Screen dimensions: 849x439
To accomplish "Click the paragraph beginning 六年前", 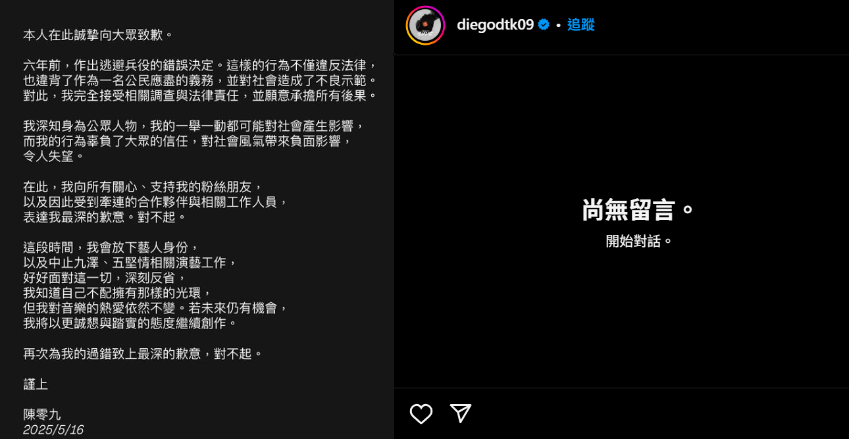I will 201,80.
